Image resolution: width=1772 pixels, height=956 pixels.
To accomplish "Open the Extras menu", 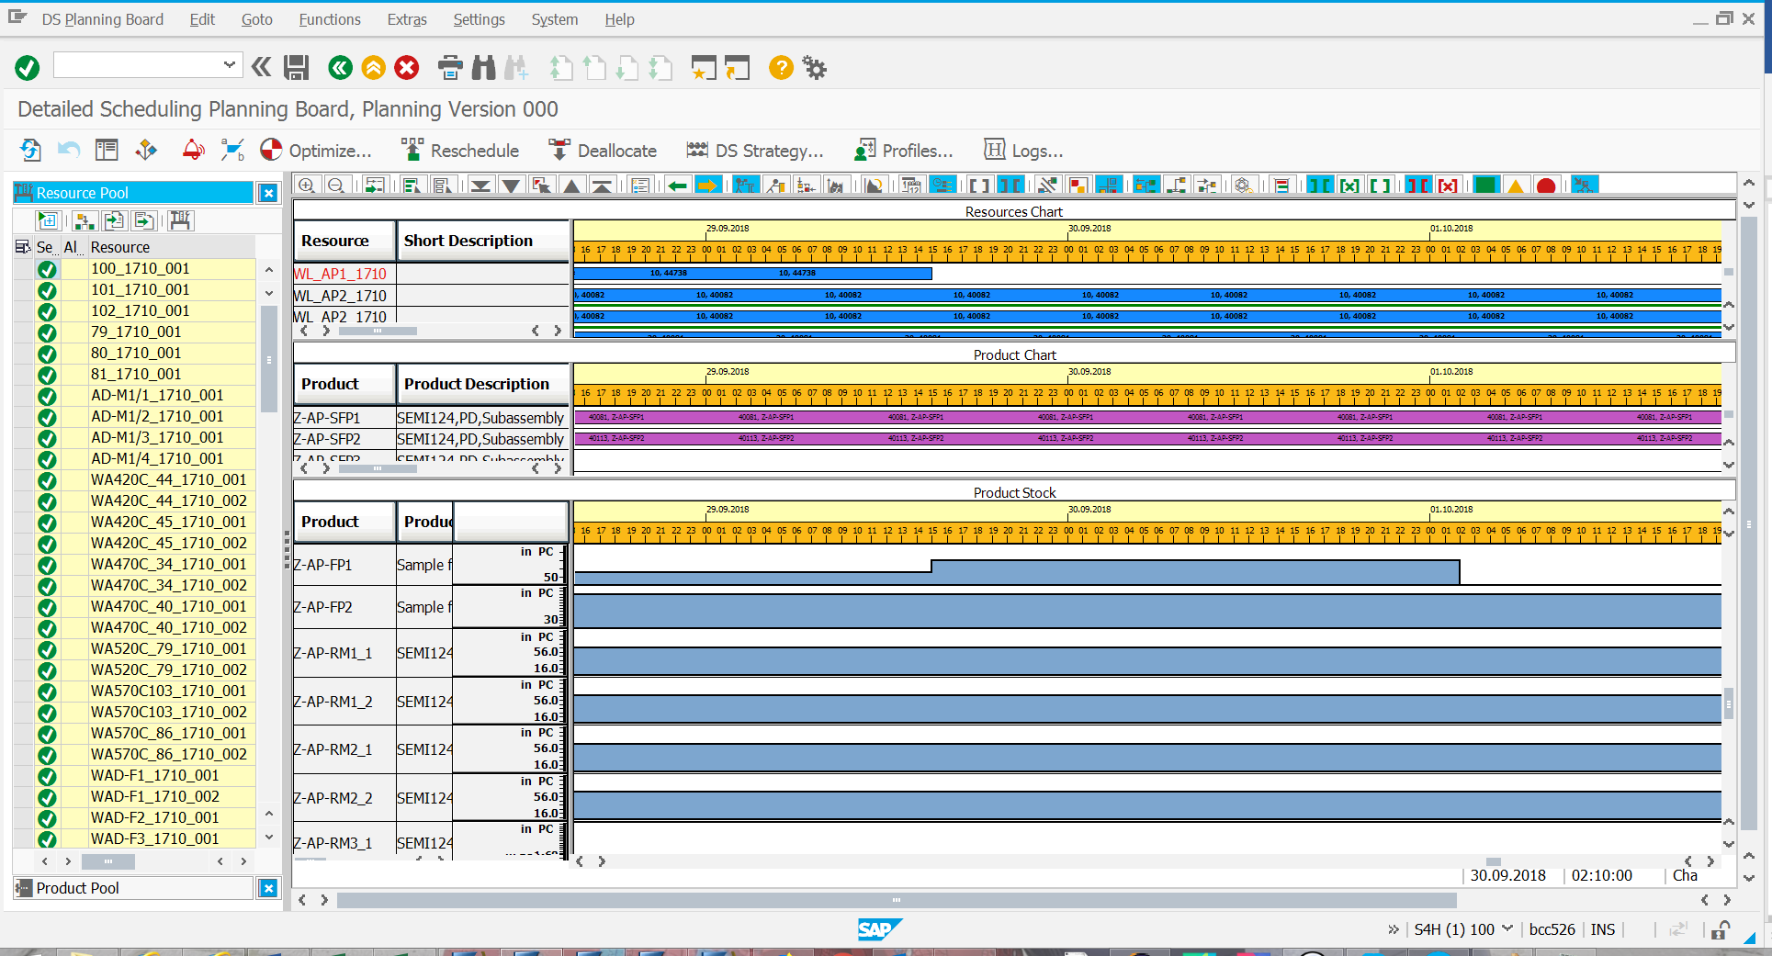I will point(406,19).
